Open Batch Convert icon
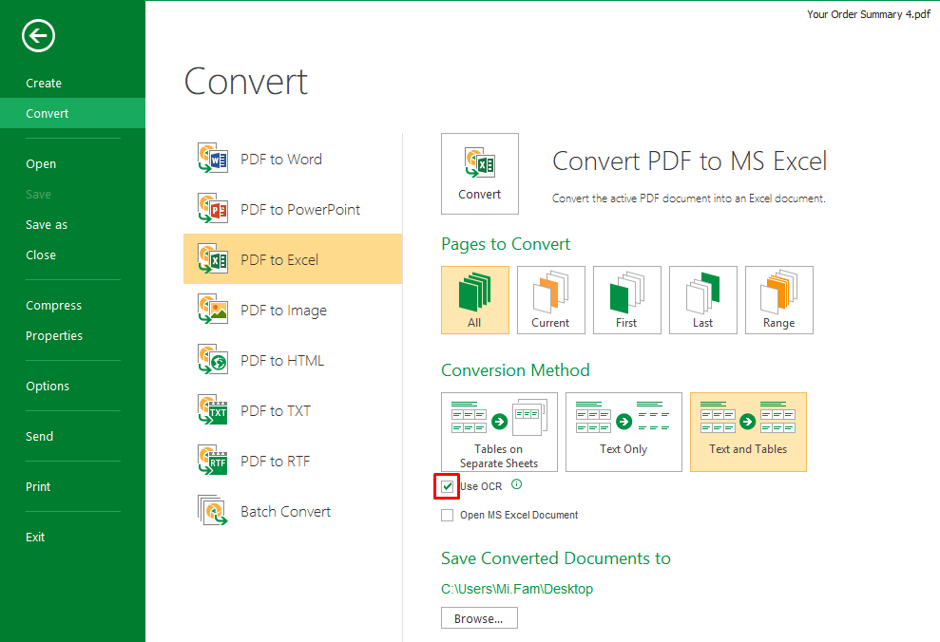940x642 pixels. [x=213, y=511]
